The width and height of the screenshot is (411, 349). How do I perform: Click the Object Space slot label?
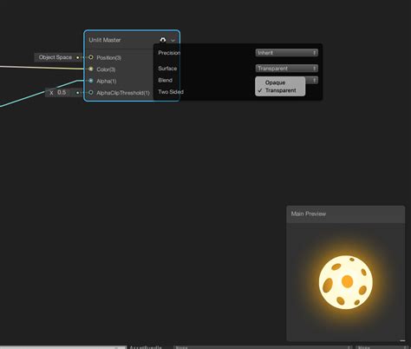click(55, 57)
